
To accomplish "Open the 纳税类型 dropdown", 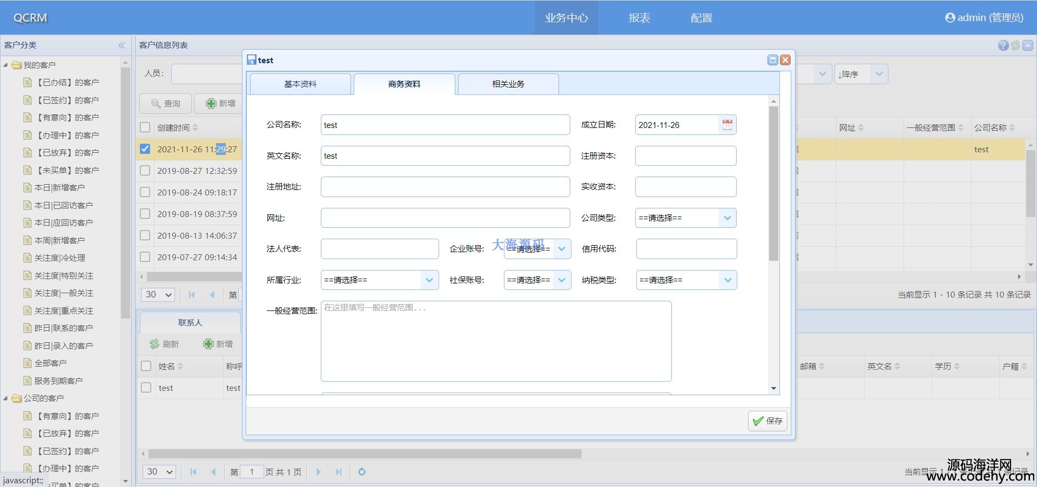I will 728,280.
